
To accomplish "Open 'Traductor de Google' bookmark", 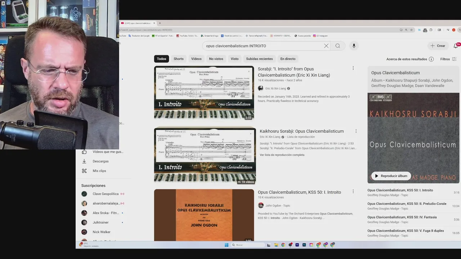I will pyautogui.click(x=139, y=36).
